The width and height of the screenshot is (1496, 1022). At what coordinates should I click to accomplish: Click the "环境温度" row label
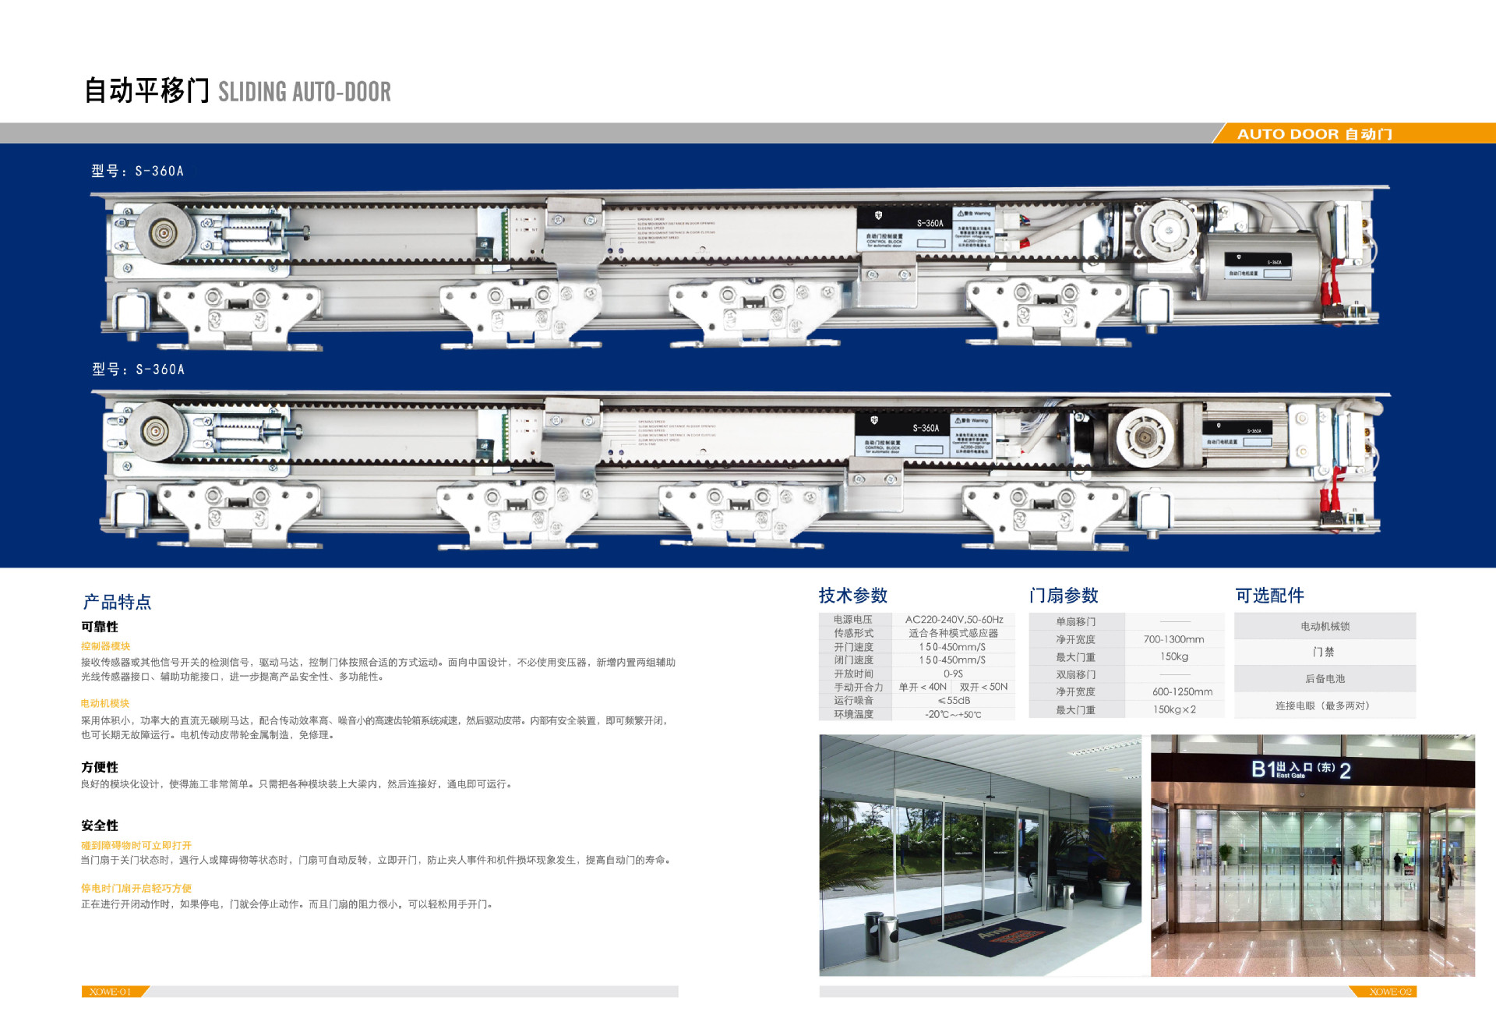click(853, 714)
